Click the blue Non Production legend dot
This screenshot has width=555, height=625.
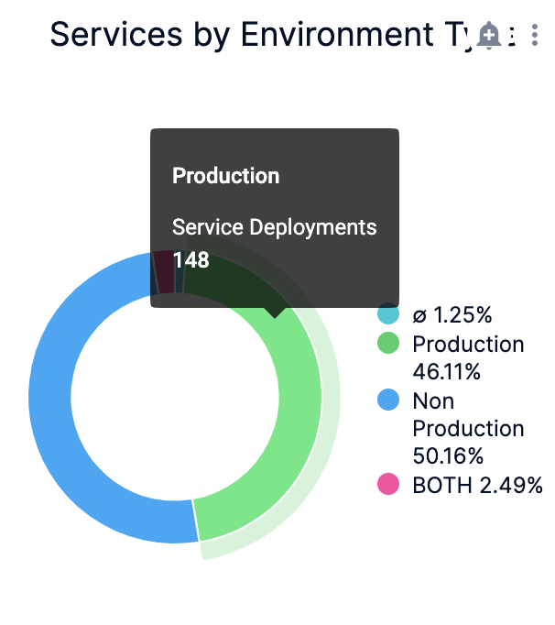point(388,400)
